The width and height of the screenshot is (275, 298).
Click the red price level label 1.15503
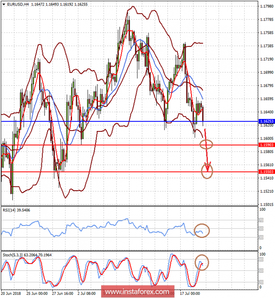pyautogui.click(x=267, y=172)
